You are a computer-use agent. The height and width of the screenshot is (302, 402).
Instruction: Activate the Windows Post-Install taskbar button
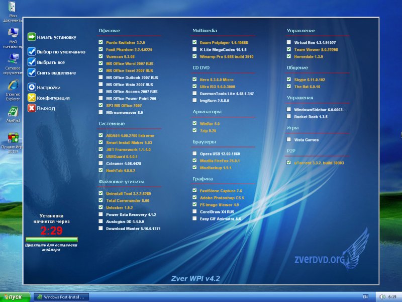(61, 297)
